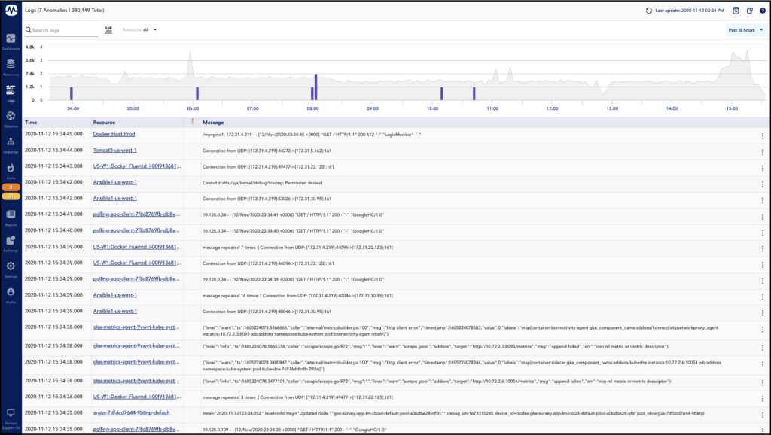This screenshot has width=771, height=435.
Task: Open row menu for the 15:34:41.000 log
Action: pyautogui.click(x=763, y=217)
